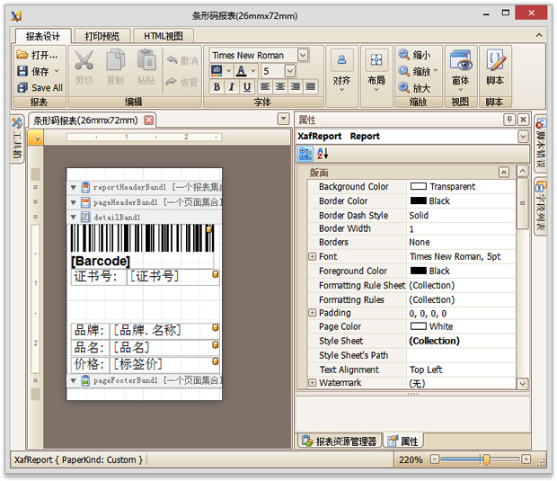Select the 属性 bottom tab

403,441
